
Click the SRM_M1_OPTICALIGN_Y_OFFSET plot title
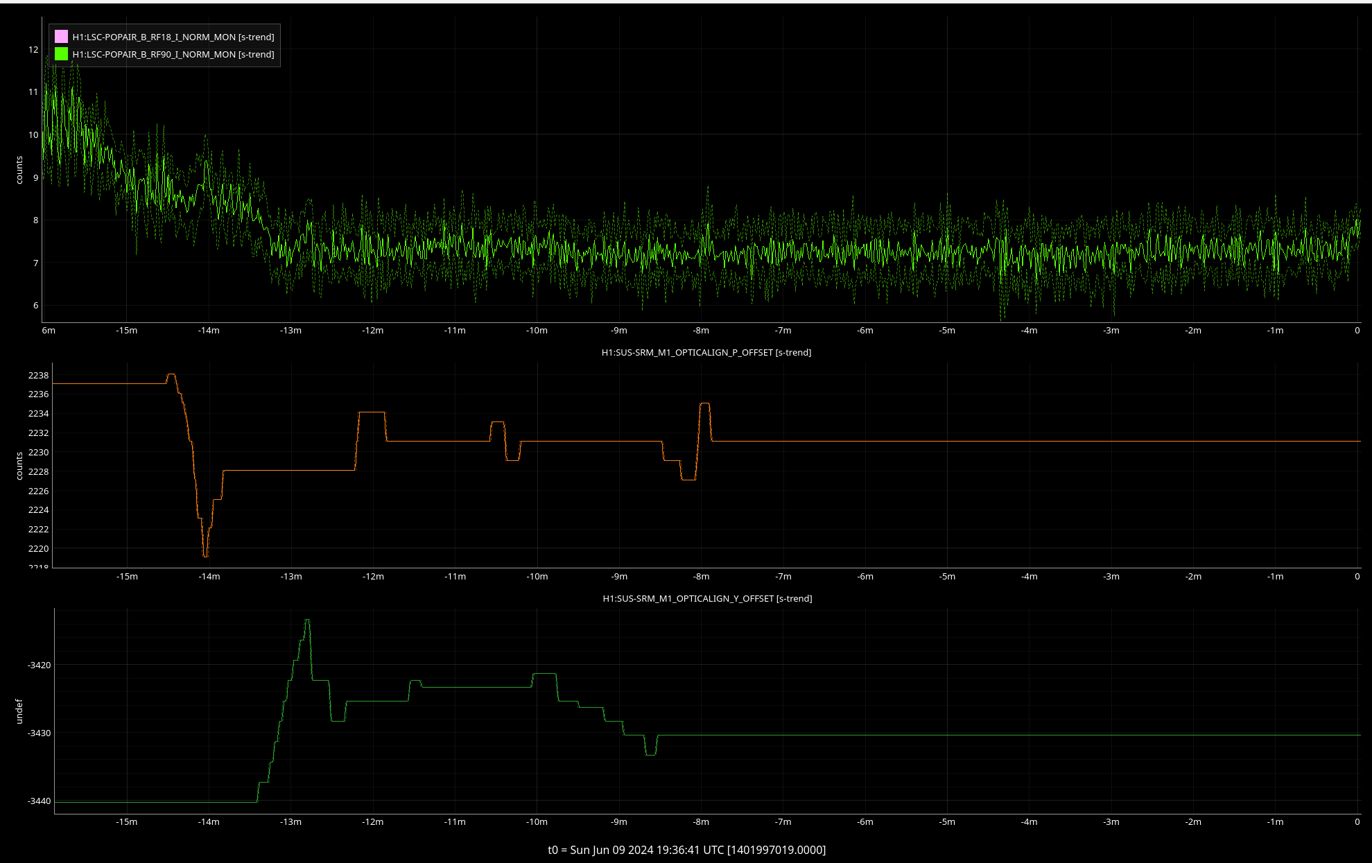pyautogui.click(x=707, y=598)
